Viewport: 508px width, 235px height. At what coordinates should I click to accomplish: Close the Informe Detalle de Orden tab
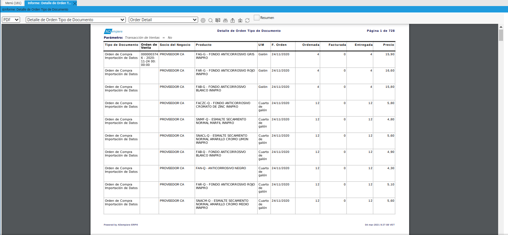(x=75, y=3)
